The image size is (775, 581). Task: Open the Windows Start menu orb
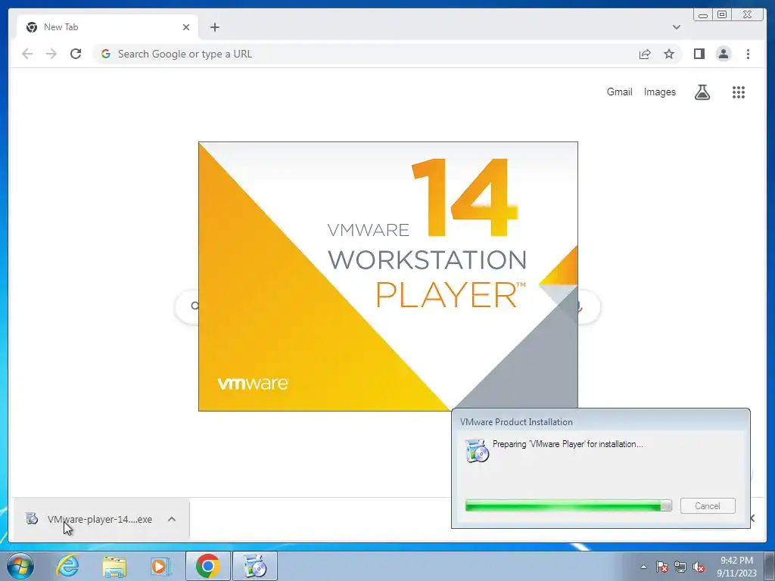point(20,566)
